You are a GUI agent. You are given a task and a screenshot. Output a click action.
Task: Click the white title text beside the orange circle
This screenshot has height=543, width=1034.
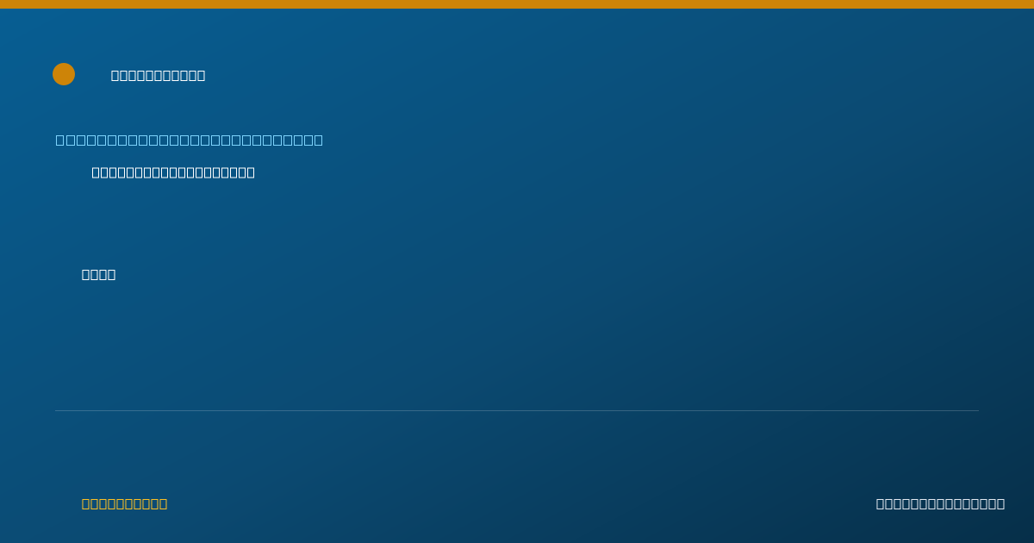tap(159, 75)
